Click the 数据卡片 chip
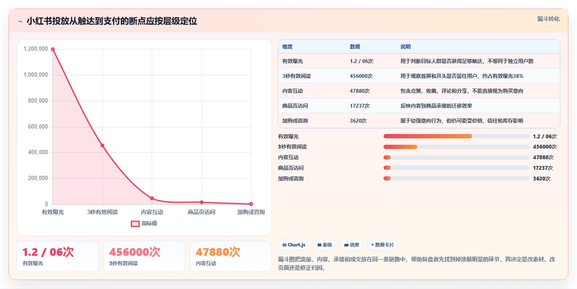Image resolution: width=577 pixels, height=289 pixels. (x=383, y=245)
